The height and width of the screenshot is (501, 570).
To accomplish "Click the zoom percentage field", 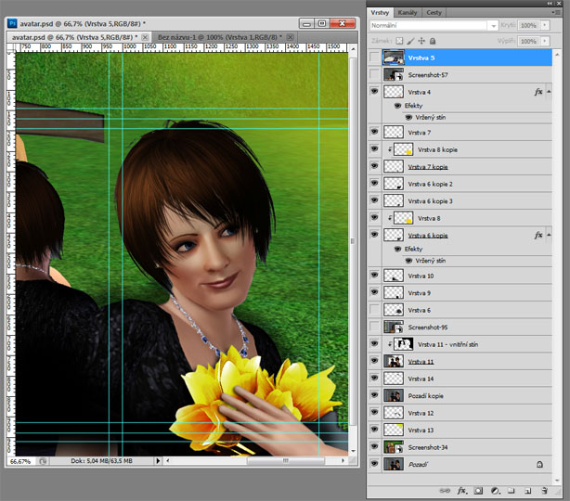I will click(20, 460).
